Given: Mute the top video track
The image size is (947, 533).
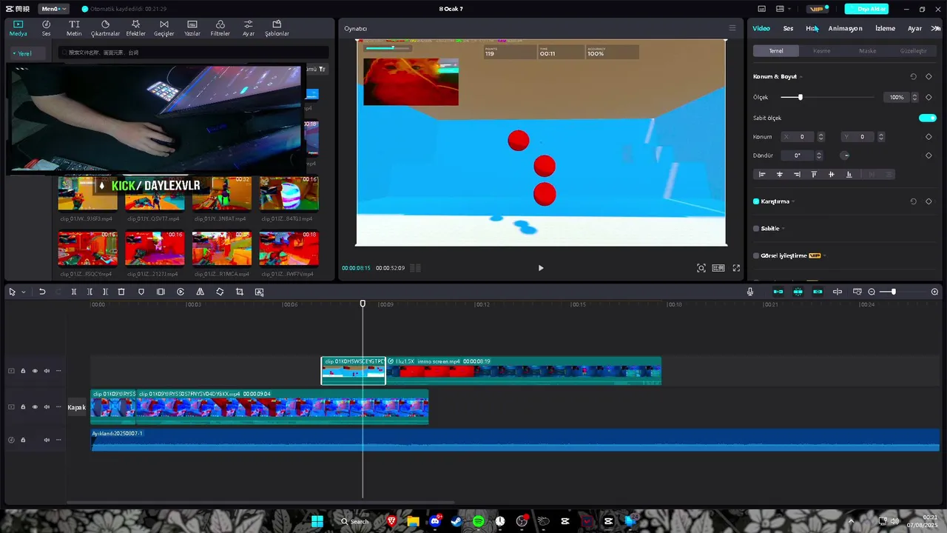Looking at the screenshot, I should click(x=47, y=371).
